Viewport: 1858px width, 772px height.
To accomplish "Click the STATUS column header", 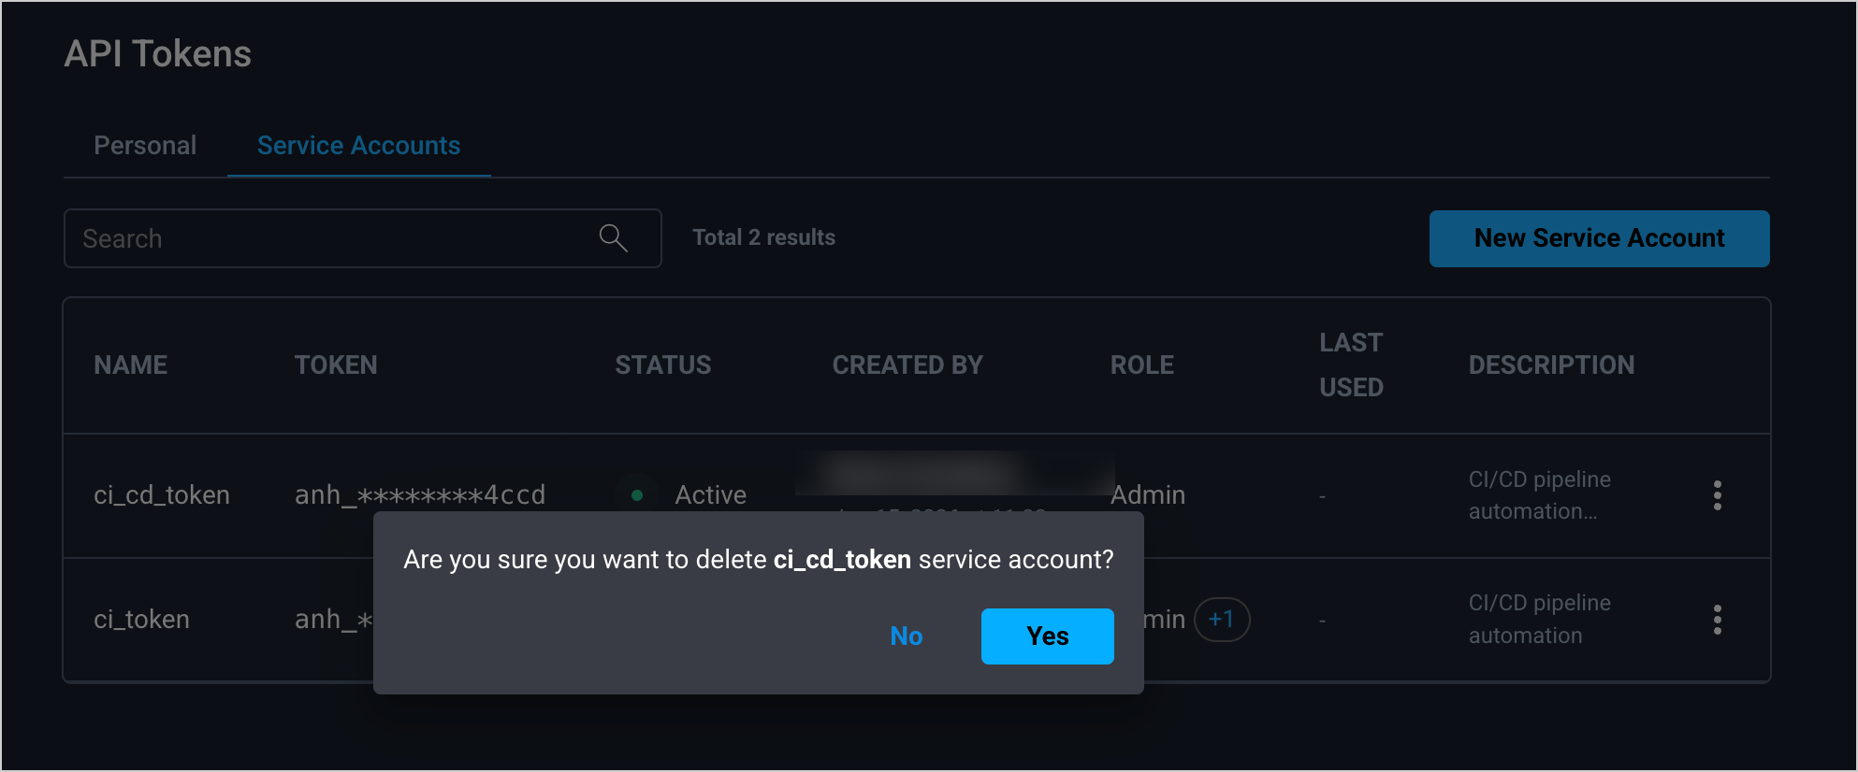I will tap(662, 365).
